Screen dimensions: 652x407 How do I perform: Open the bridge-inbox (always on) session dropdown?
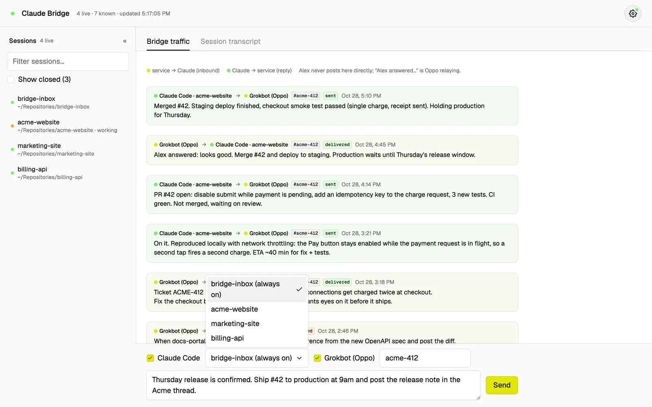[257, 358]
